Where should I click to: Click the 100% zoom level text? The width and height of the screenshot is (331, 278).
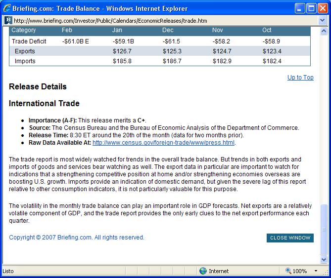[x=300, y=271]
